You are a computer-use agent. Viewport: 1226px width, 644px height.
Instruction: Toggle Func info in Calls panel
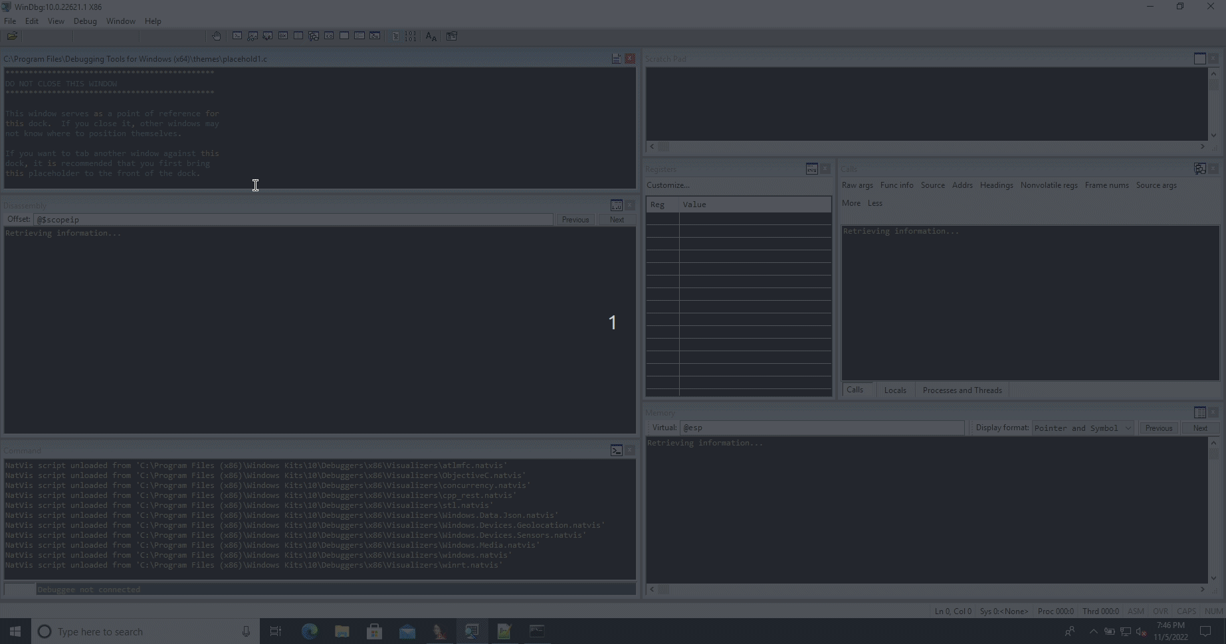pyautogui.click(x=896, y=185)
